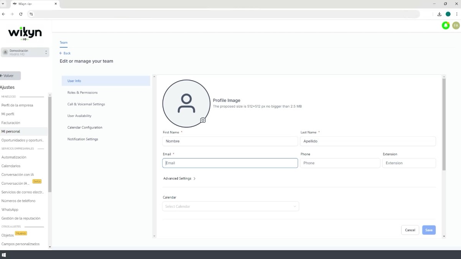
Task: Select the Team tab
Action: point(64,43)
